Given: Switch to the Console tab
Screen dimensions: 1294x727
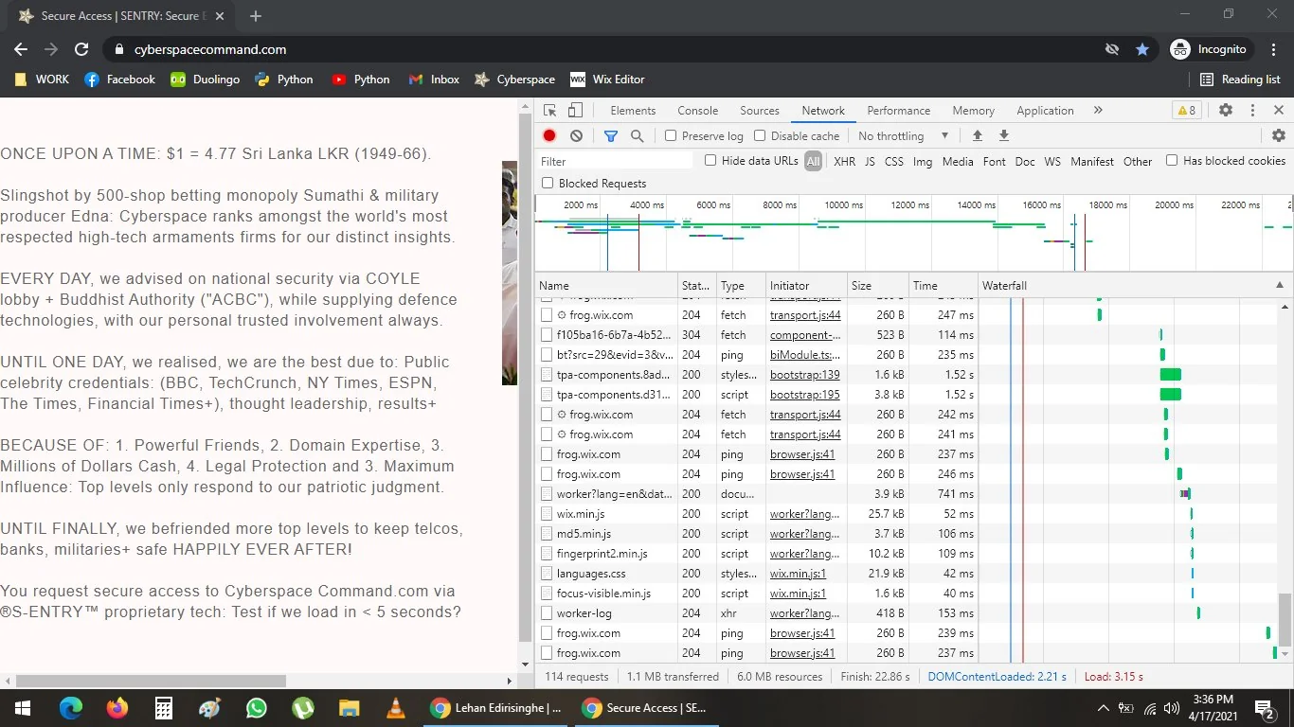Looking at the screenshot, I should pyautogui.click(x=698, y=111).
